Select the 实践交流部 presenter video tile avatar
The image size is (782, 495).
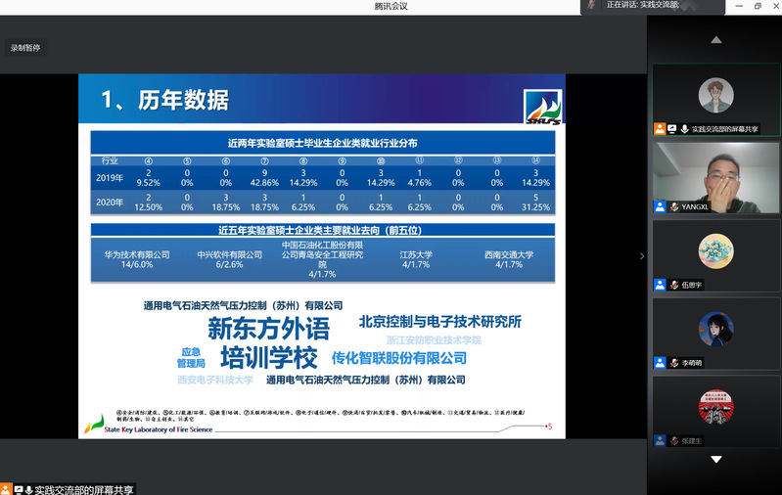coord(715,95)
